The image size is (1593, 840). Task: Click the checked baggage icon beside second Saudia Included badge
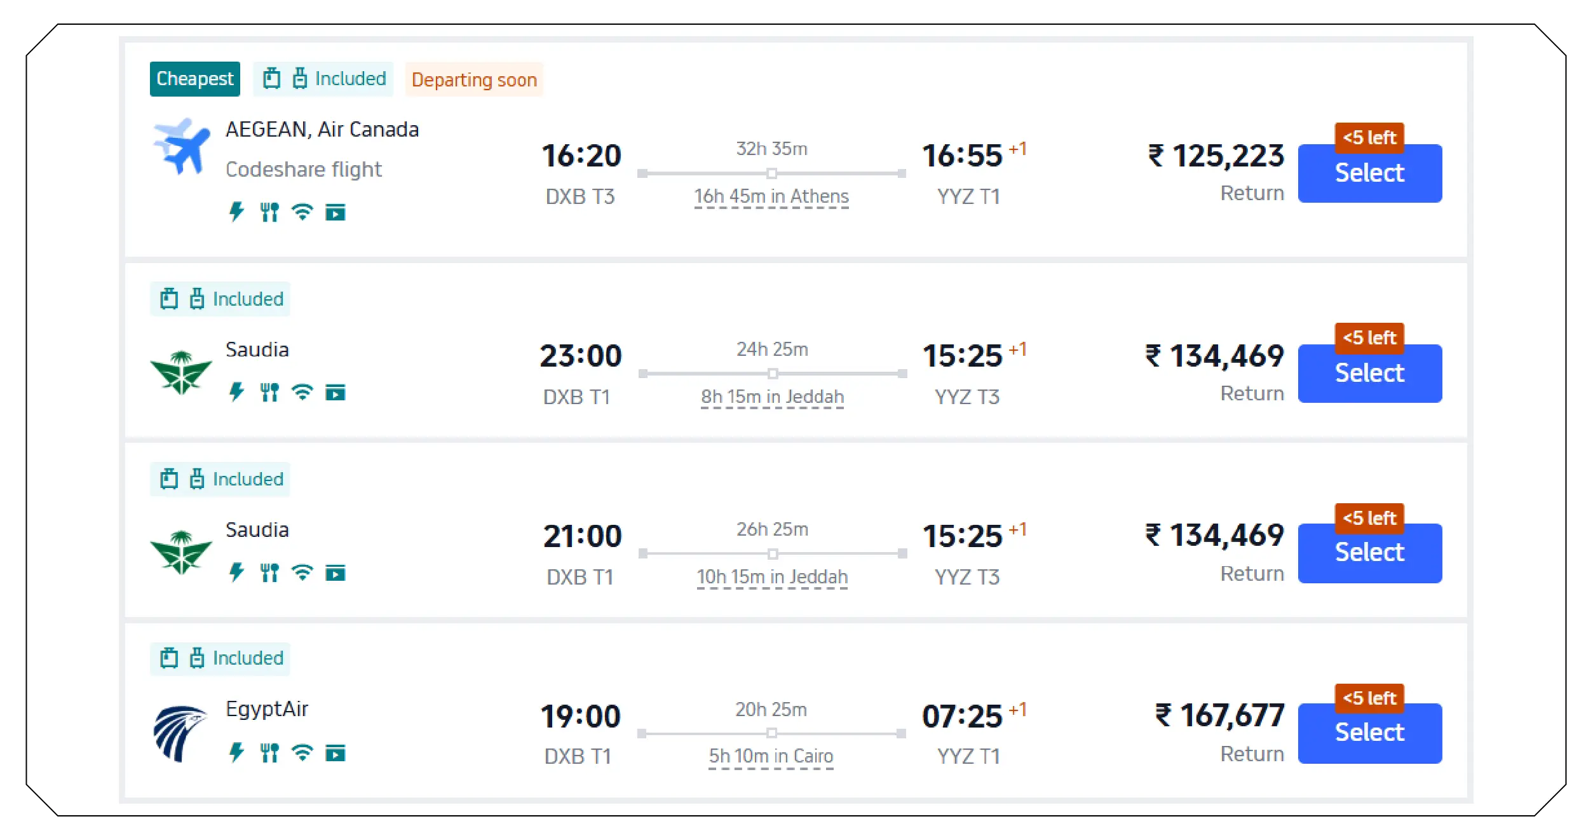pyautogui.click(x=198, y=478)
